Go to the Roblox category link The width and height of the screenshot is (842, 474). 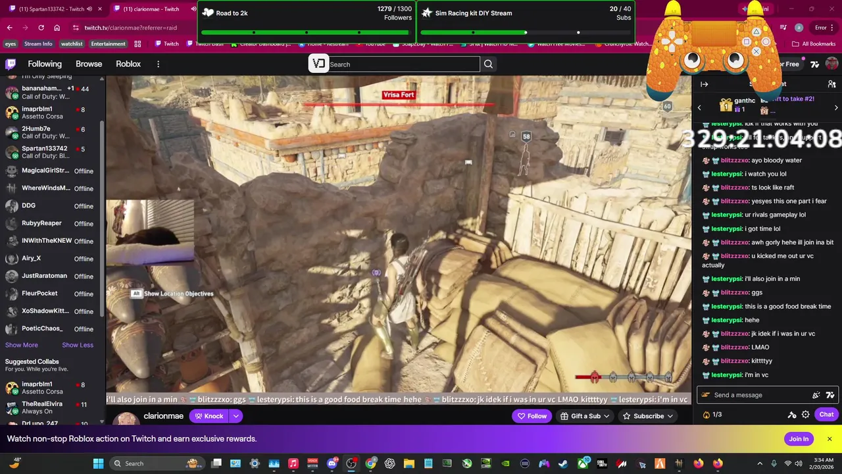(x=128, y=64)
